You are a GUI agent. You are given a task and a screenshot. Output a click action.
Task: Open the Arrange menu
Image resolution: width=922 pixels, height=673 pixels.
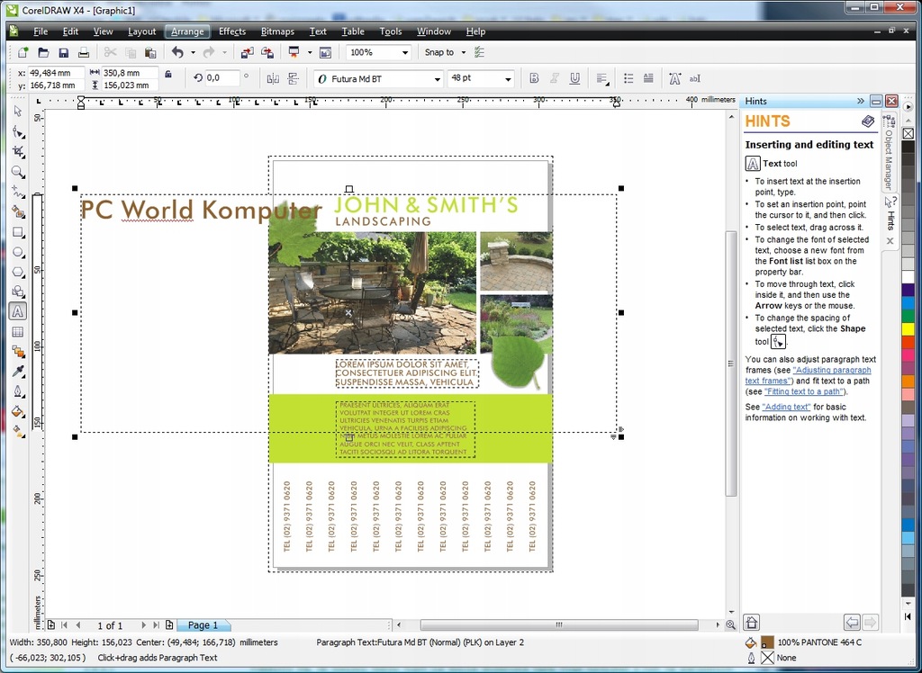coord(187,31)
